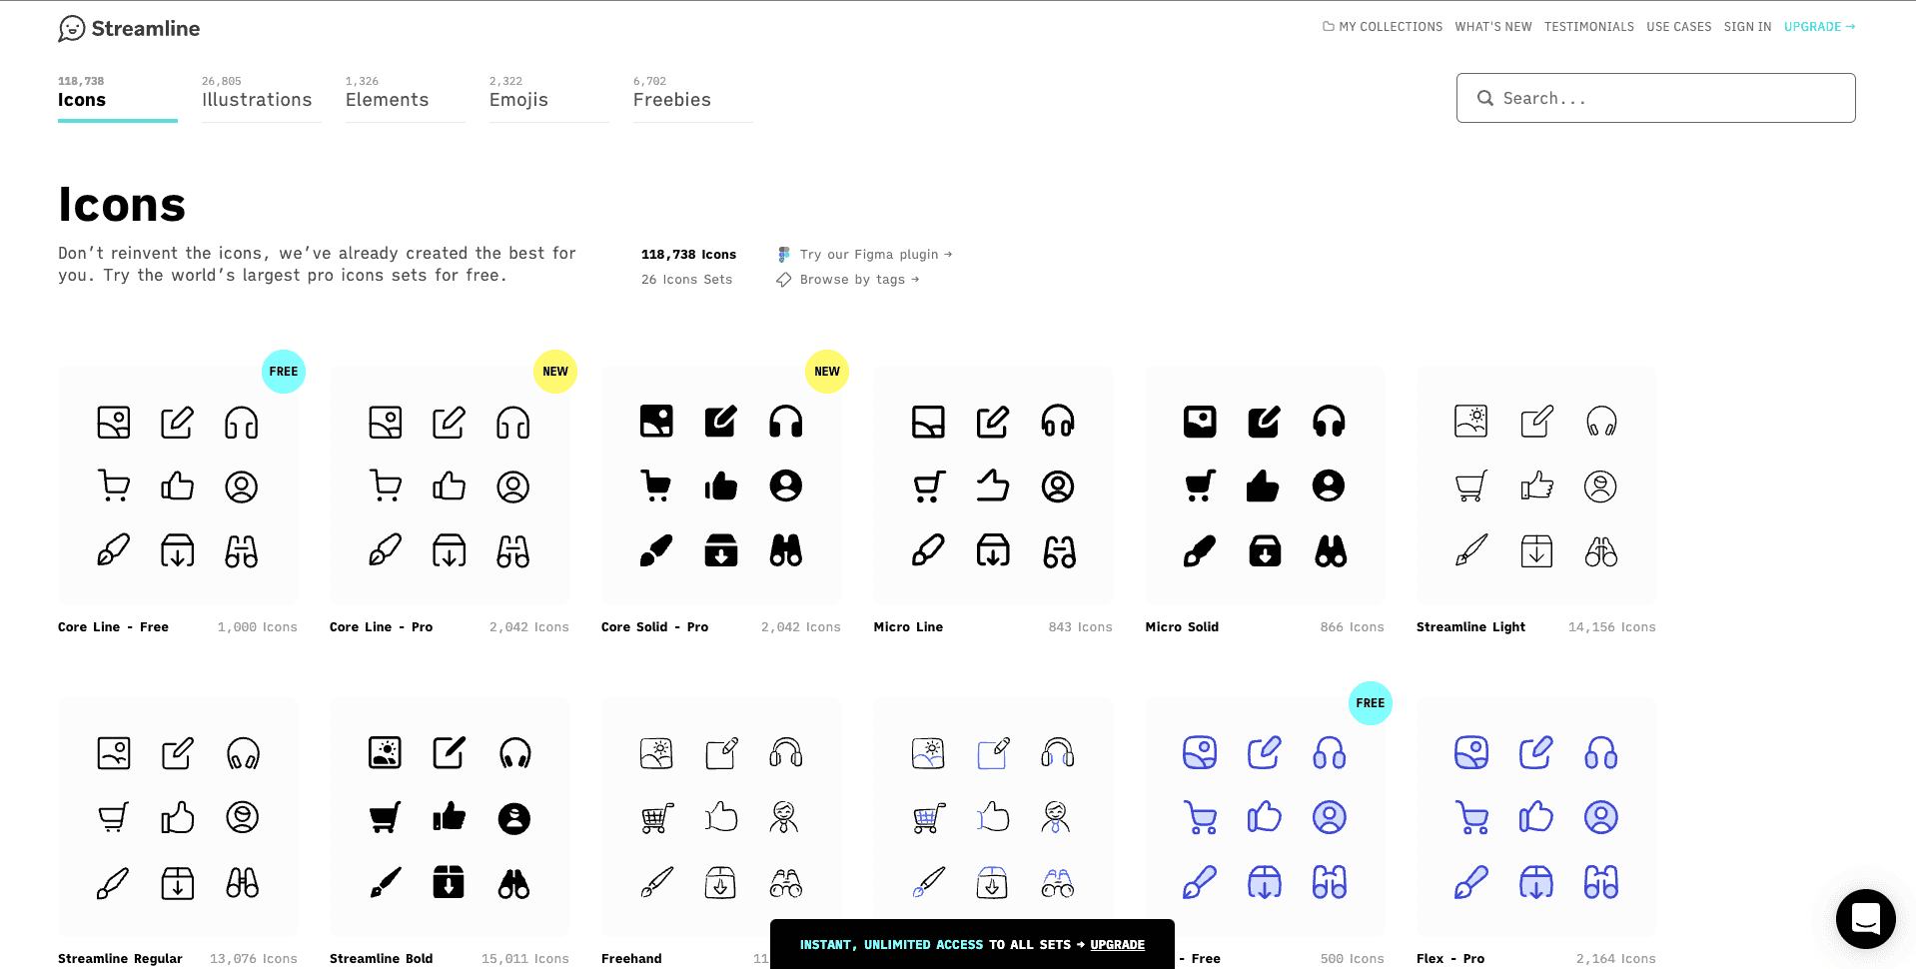This screenshot has width=1916, height=969.
Task: Click blue cart icon in Flex - Free set
Action: point(1200,817)
